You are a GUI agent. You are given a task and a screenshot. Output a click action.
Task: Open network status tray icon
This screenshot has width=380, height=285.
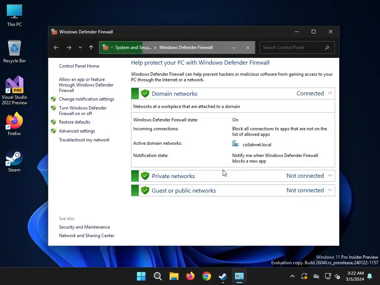(328, 276)
